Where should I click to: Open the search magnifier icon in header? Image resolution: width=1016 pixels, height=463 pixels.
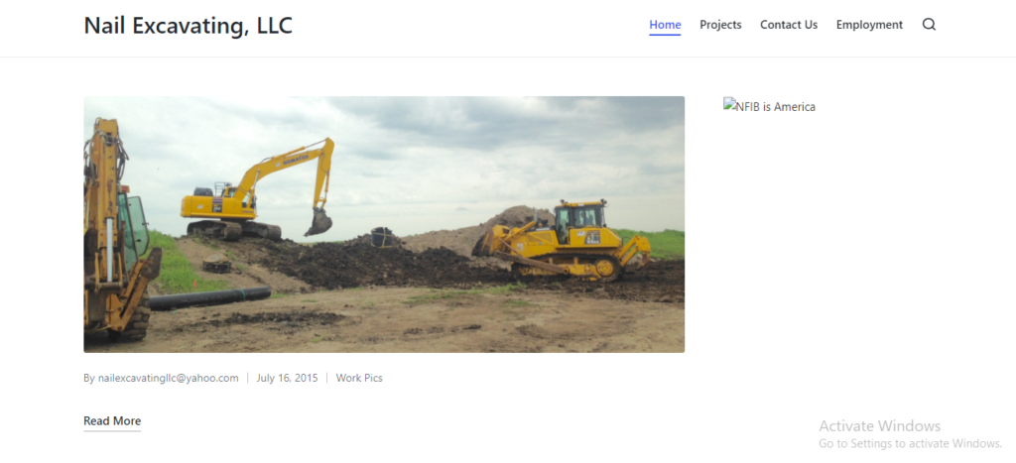929,25
